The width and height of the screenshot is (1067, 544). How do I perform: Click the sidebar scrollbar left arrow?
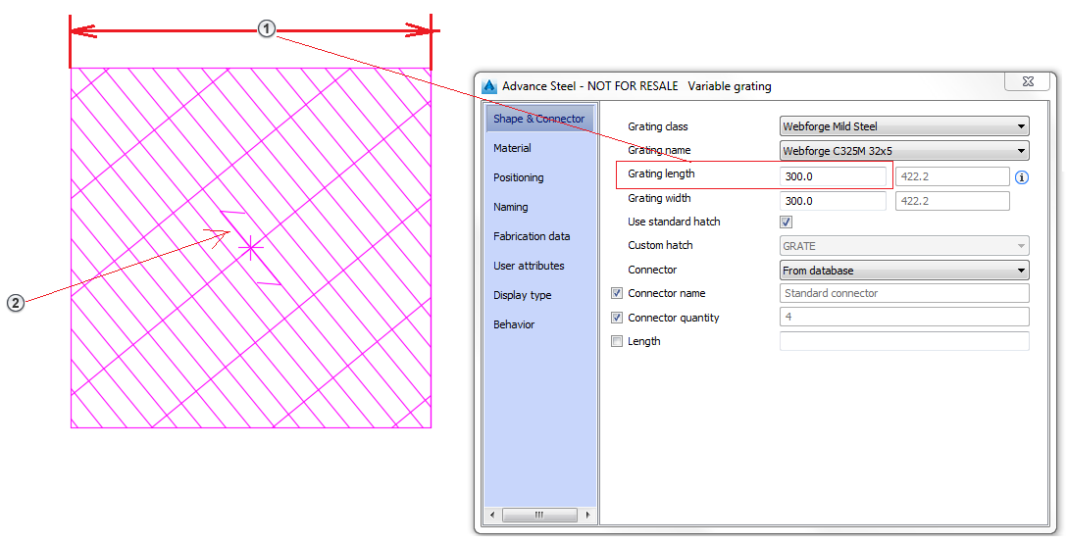(492, 515)
